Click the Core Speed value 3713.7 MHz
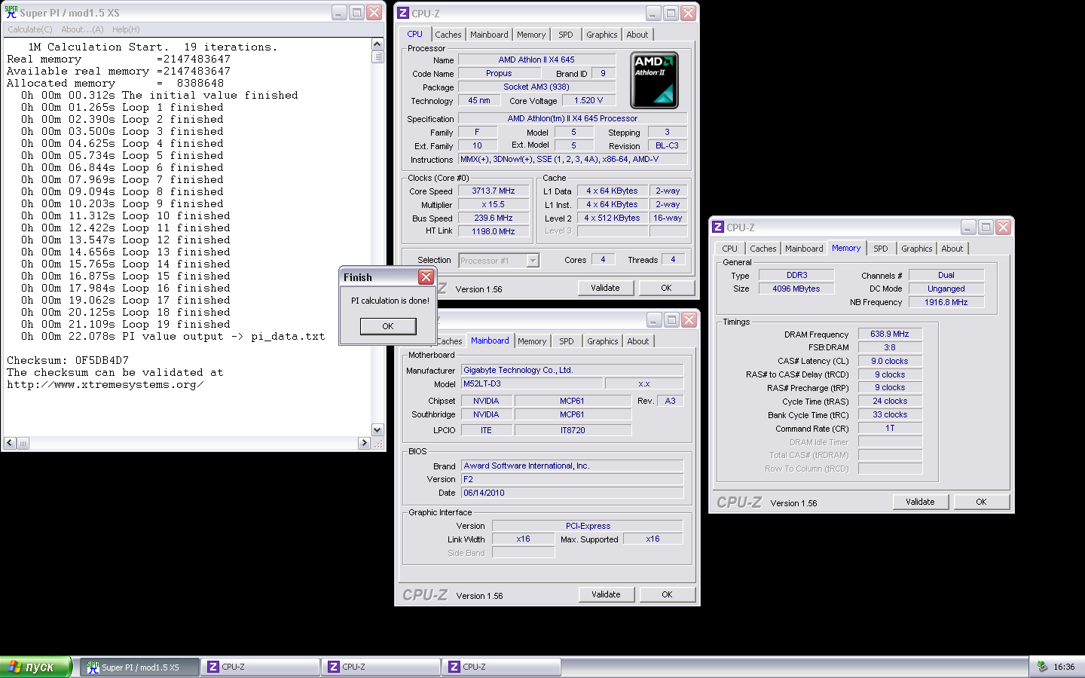This screenshot has width=1085, height=678. [x=494, y=191]
